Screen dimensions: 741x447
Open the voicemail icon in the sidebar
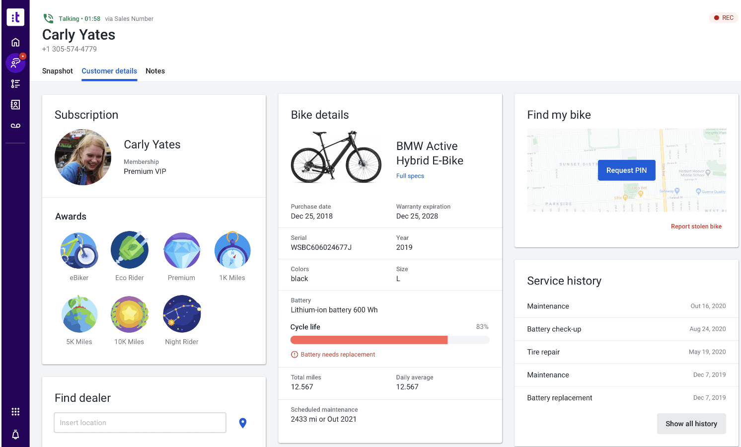coord(15,126)
